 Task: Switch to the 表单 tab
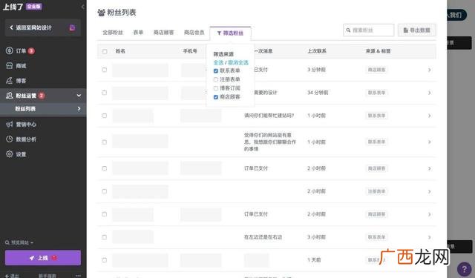click(138, 33)
